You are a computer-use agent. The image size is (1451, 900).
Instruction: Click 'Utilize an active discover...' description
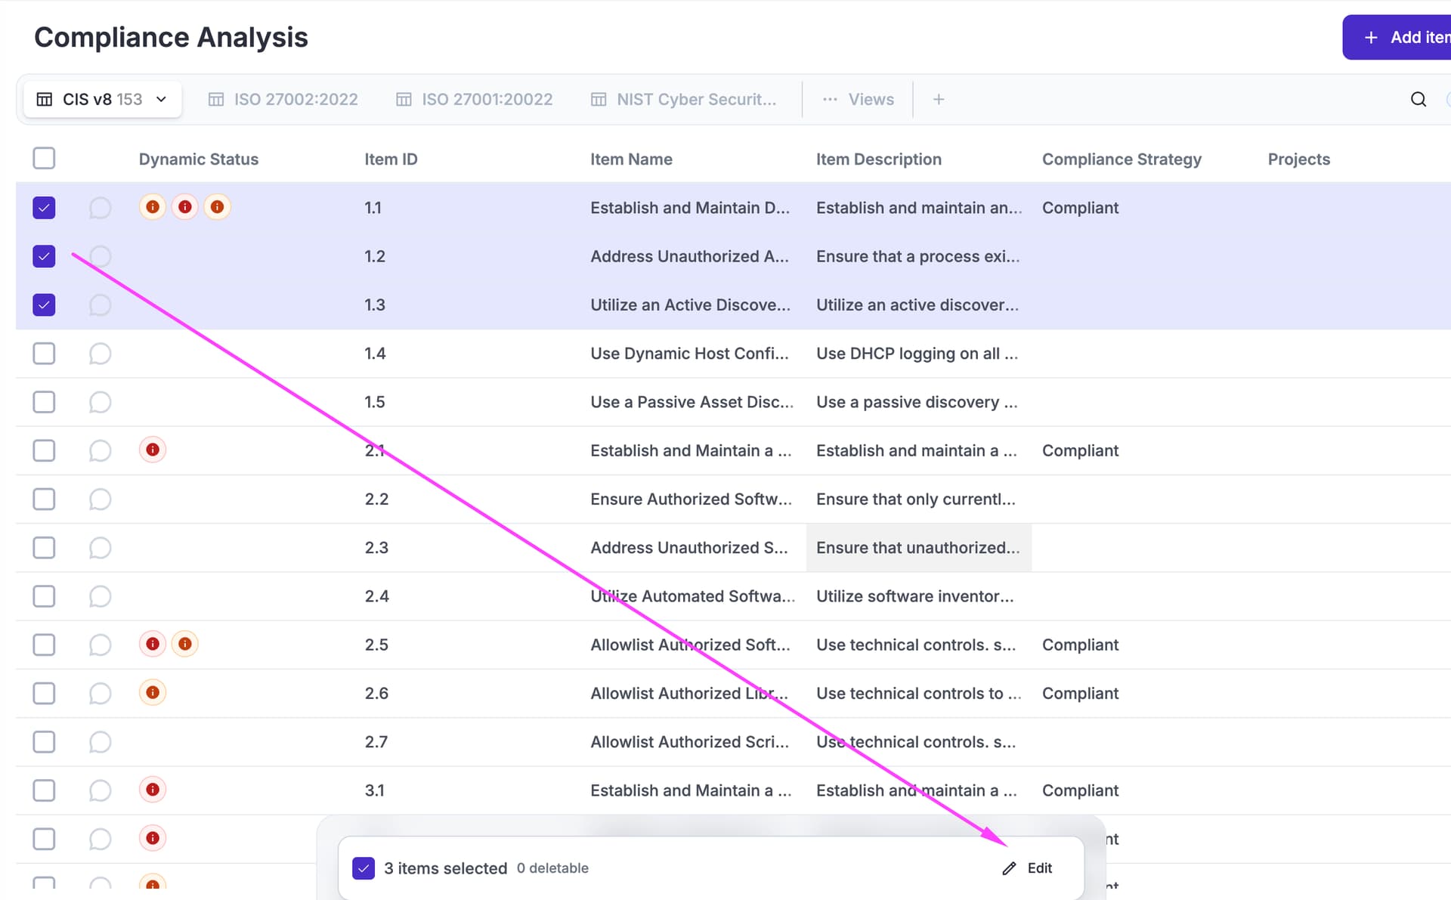pyautogui.click(x=917, y=305)
